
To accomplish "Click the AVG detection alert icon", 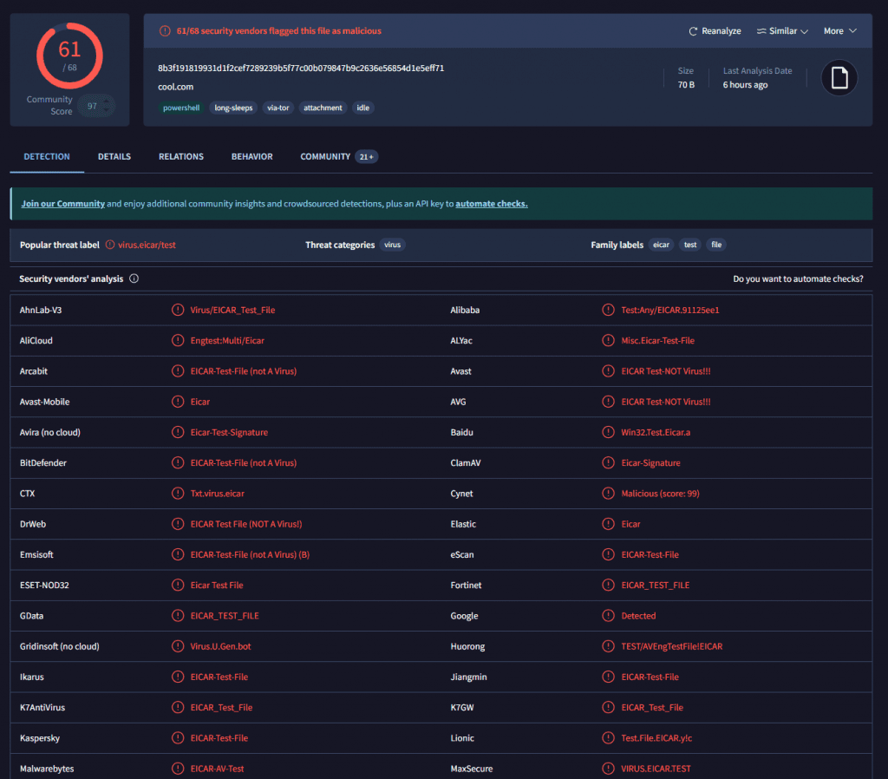I will (608, 402).
